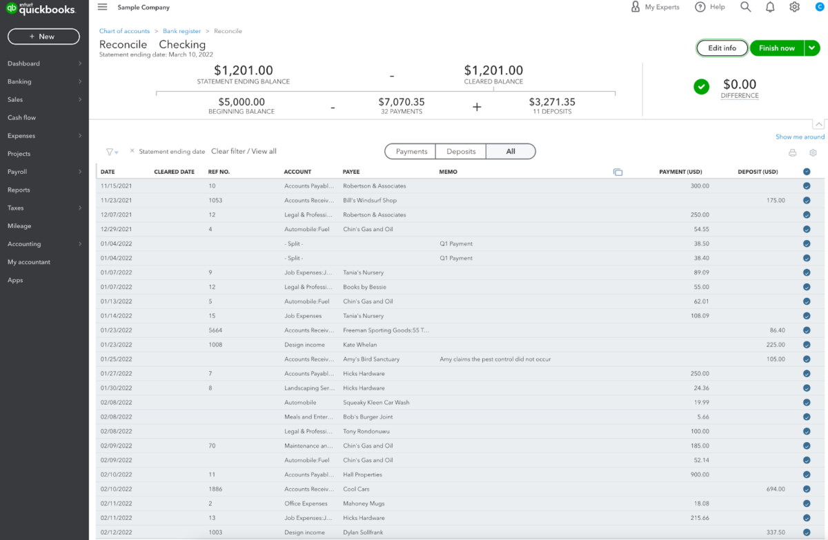Open the hamburger navigation menu
Viewport: 828px width, 540px height.
[x=102, y=7]
